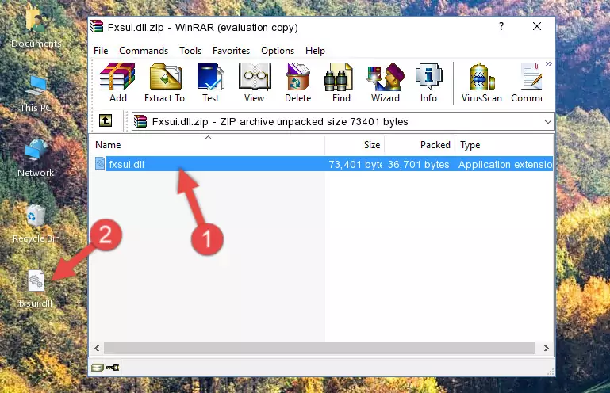Expand hidden toolbar items with the chevron
Viewport: 610px width, 393px height.
coord(549,64)
